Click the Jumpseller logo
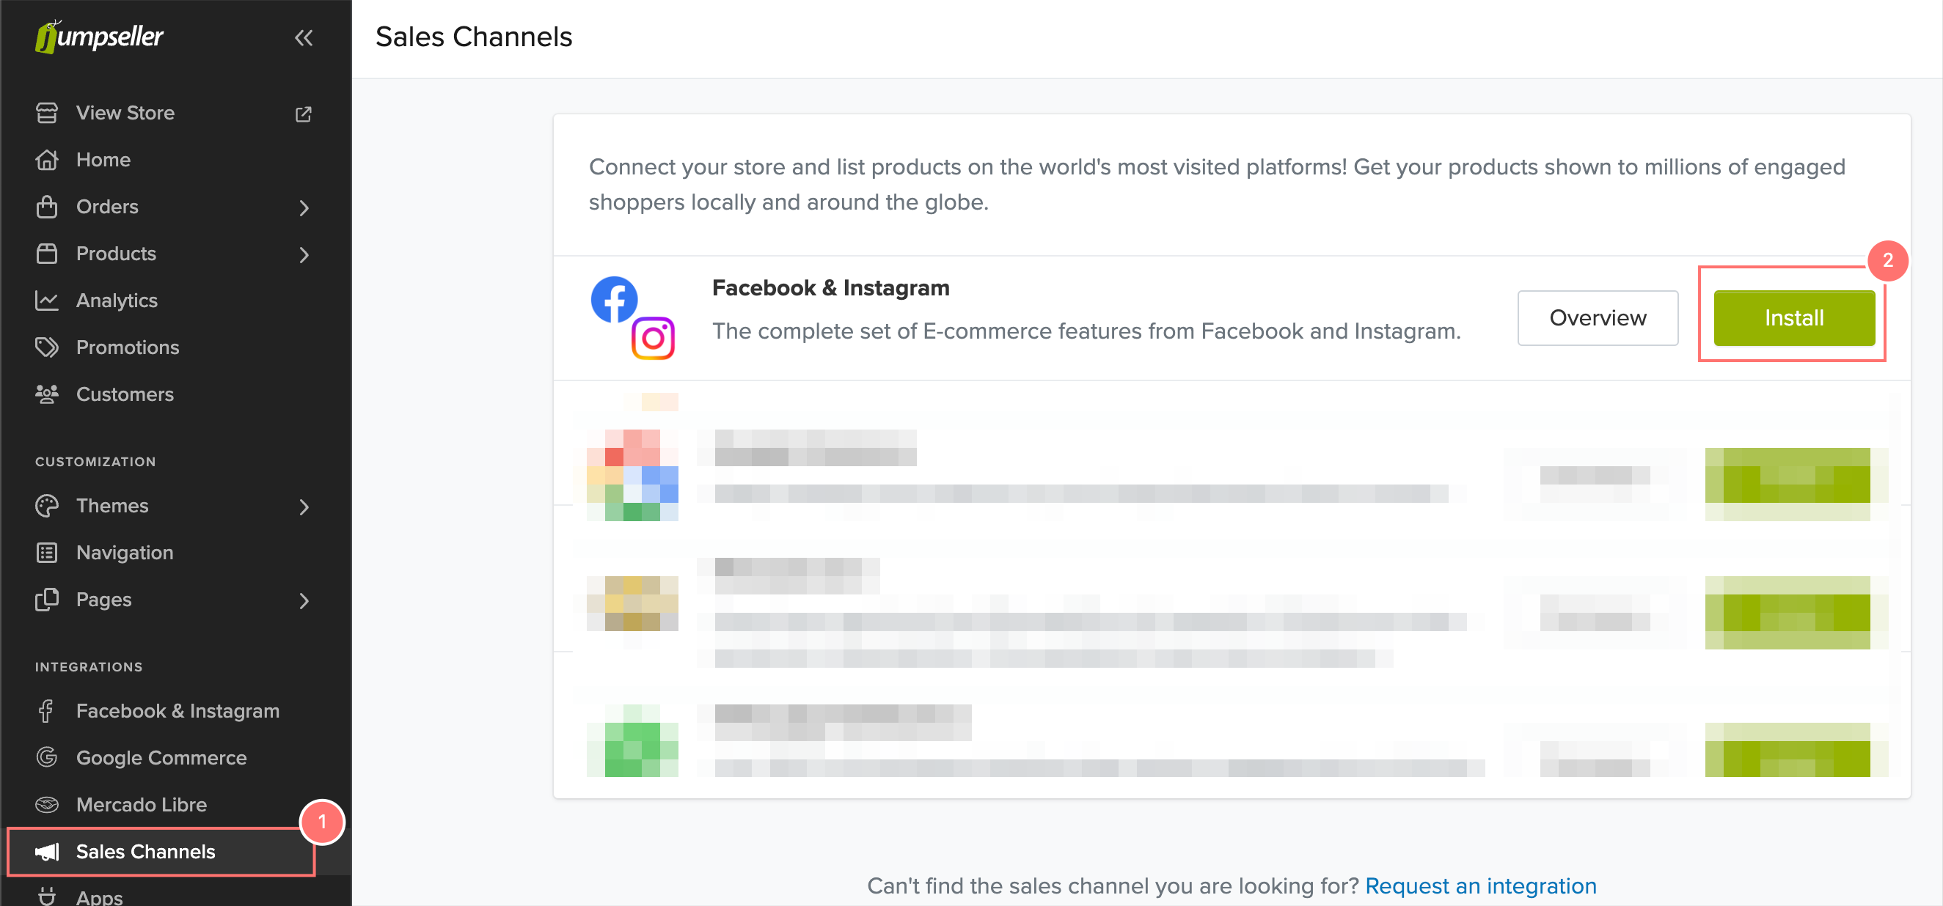 tap(99, 36)
